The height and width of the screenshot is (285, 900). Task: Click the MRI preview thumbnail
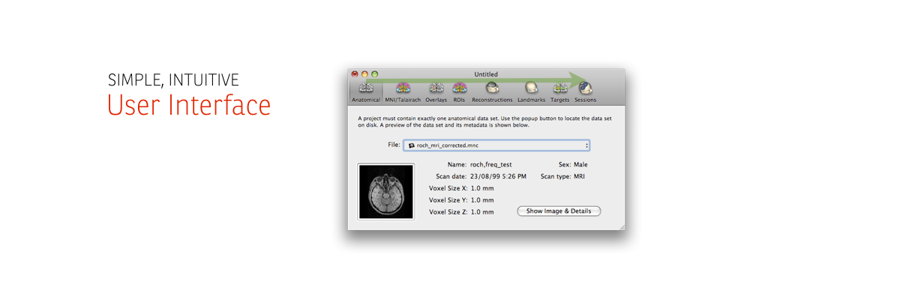(386, 193)
